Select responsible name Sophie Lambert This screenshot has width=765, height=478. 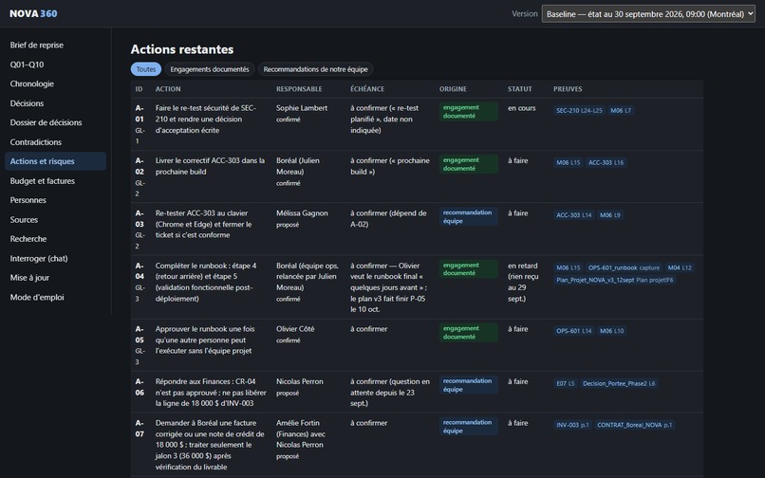pos(302,108)
